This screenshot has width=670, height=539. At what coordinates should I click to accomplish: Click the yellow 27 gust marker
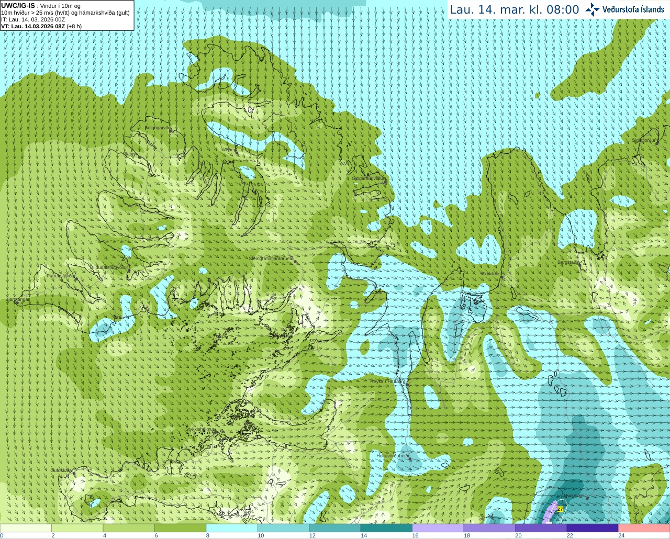560,509
